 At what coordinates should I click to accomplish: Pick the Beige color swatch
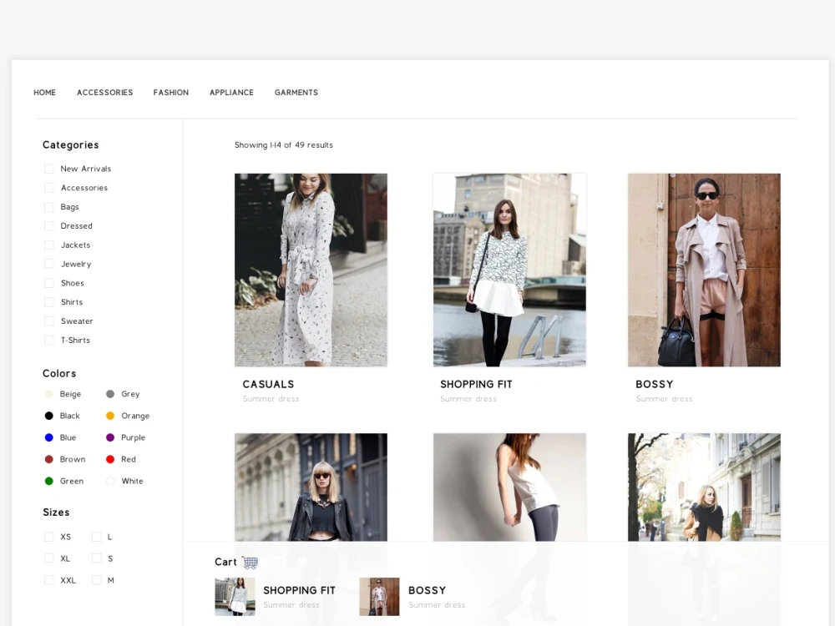point(49,394)
